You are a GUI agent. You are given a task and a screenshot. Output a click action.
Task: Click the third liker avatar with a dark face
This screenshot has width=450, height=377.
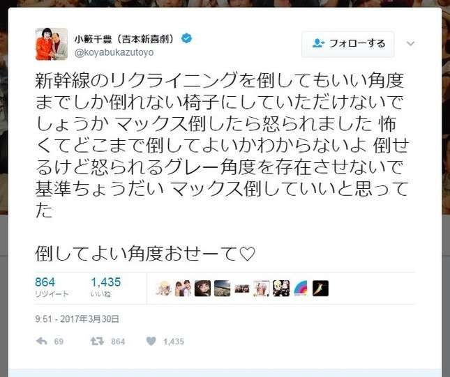pyautogui.click(x=202, y=288)
